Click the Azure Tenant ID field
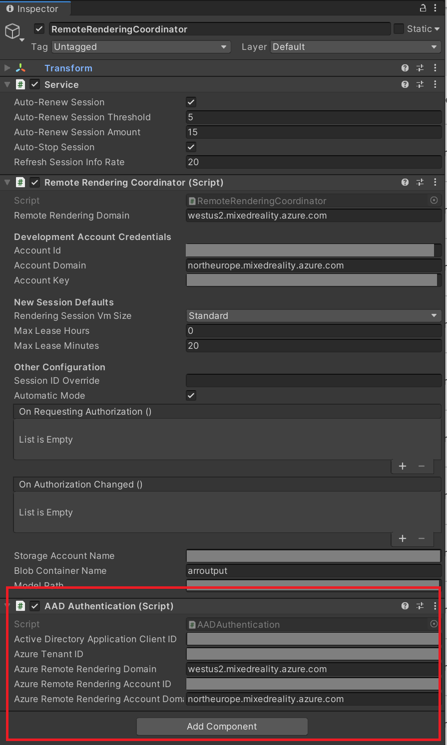 coord(313,654)
